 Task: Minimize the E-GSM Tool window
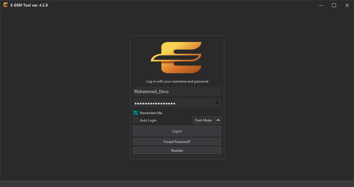click(321, 5)
